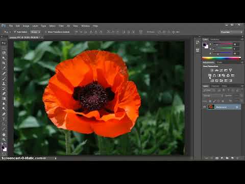Toggle lock all in Layers panel
245x184 pixels.
(223, 101)
